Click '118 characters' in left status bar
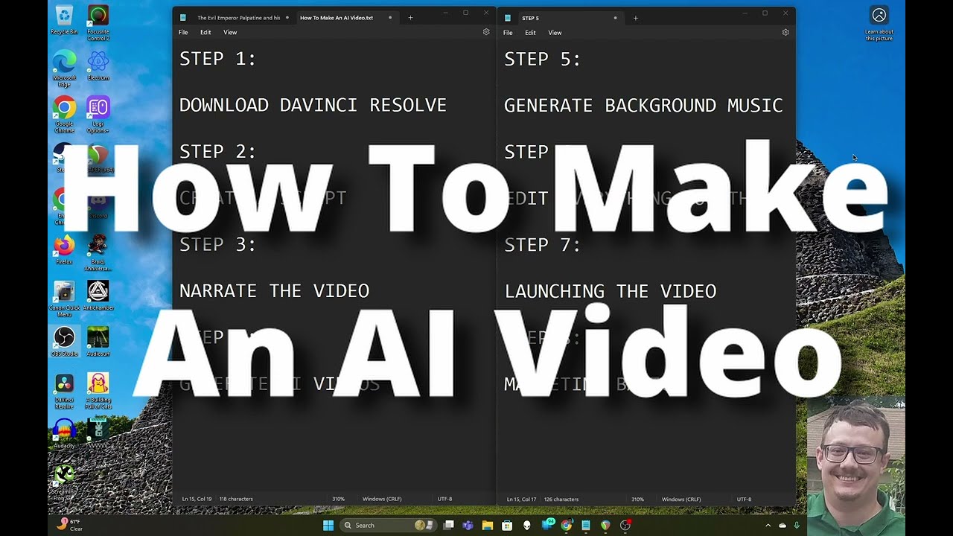The height and width of the screenshot is (536, 953). point(236,499)
